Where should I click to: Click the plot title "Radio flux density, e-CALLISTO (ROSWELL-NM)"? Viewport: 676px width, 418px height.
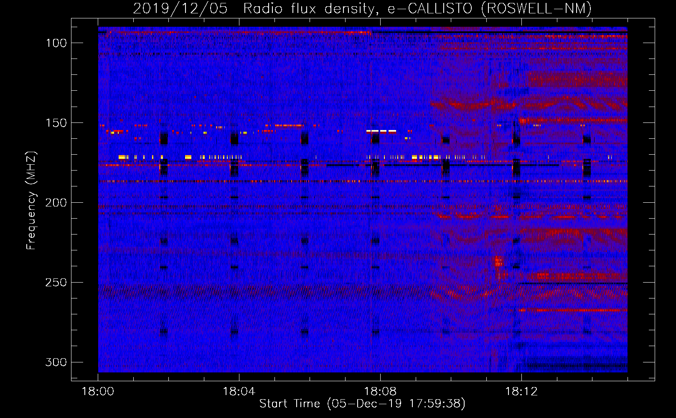417,8
